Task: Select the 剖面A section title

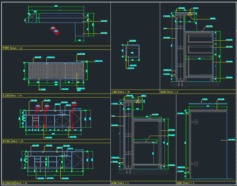Action: [164, 92]
